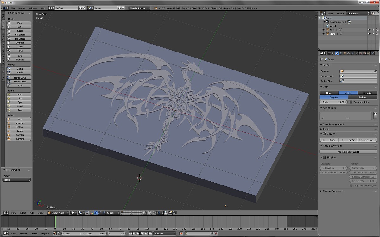The image size is (380, 237).
Task: Add a Torus mesh primitive
Action: pyautogui.click(x=20, y=51)
